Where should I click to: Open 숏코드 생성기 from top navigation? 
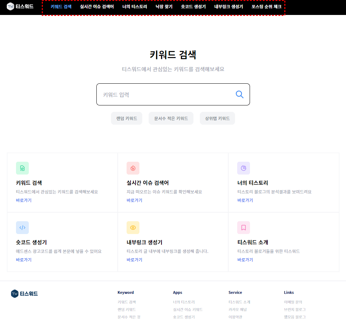tap(193, 7)
